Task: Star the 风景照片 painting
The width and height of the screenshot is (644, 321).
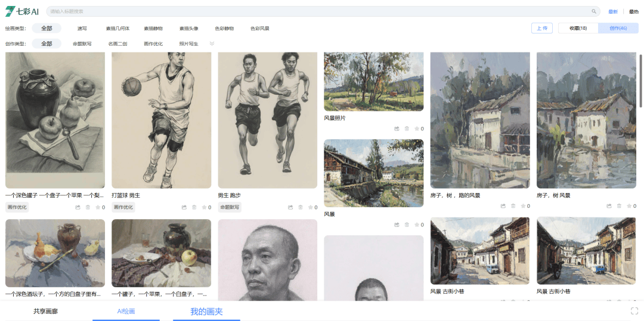Action: coord(417,129)
